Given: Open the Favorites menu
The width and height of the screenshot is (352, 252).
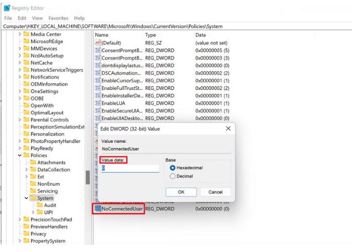Looking at the screenshot, I should point(58,18).
